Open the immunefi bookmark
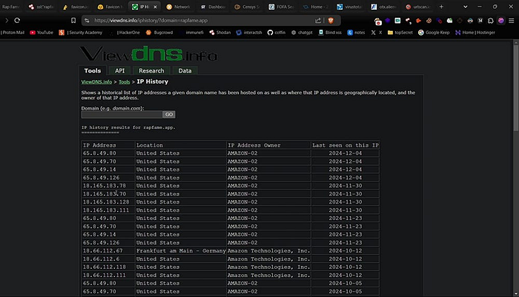The image size is (519, 297). 191,33
